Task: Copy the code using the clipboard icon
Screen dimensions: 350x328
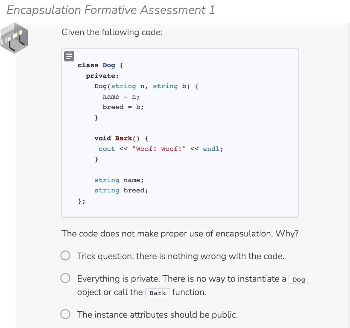Action: [x=69, y=56]
